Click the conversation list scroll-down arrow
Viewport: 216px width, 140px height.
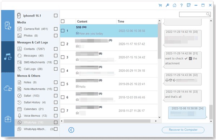(x=159, y=117)
